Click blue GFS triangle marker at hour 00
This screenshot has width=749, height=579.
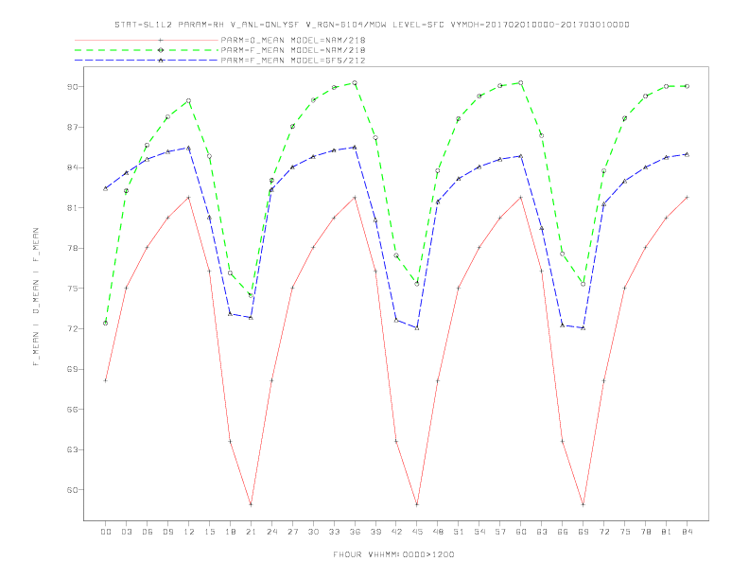pyautogui.click(x=106, y=188)
